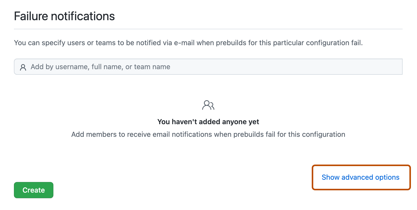Click the people icon above empty state message
The width and height of the screenshot is (417, 210).
208,105
